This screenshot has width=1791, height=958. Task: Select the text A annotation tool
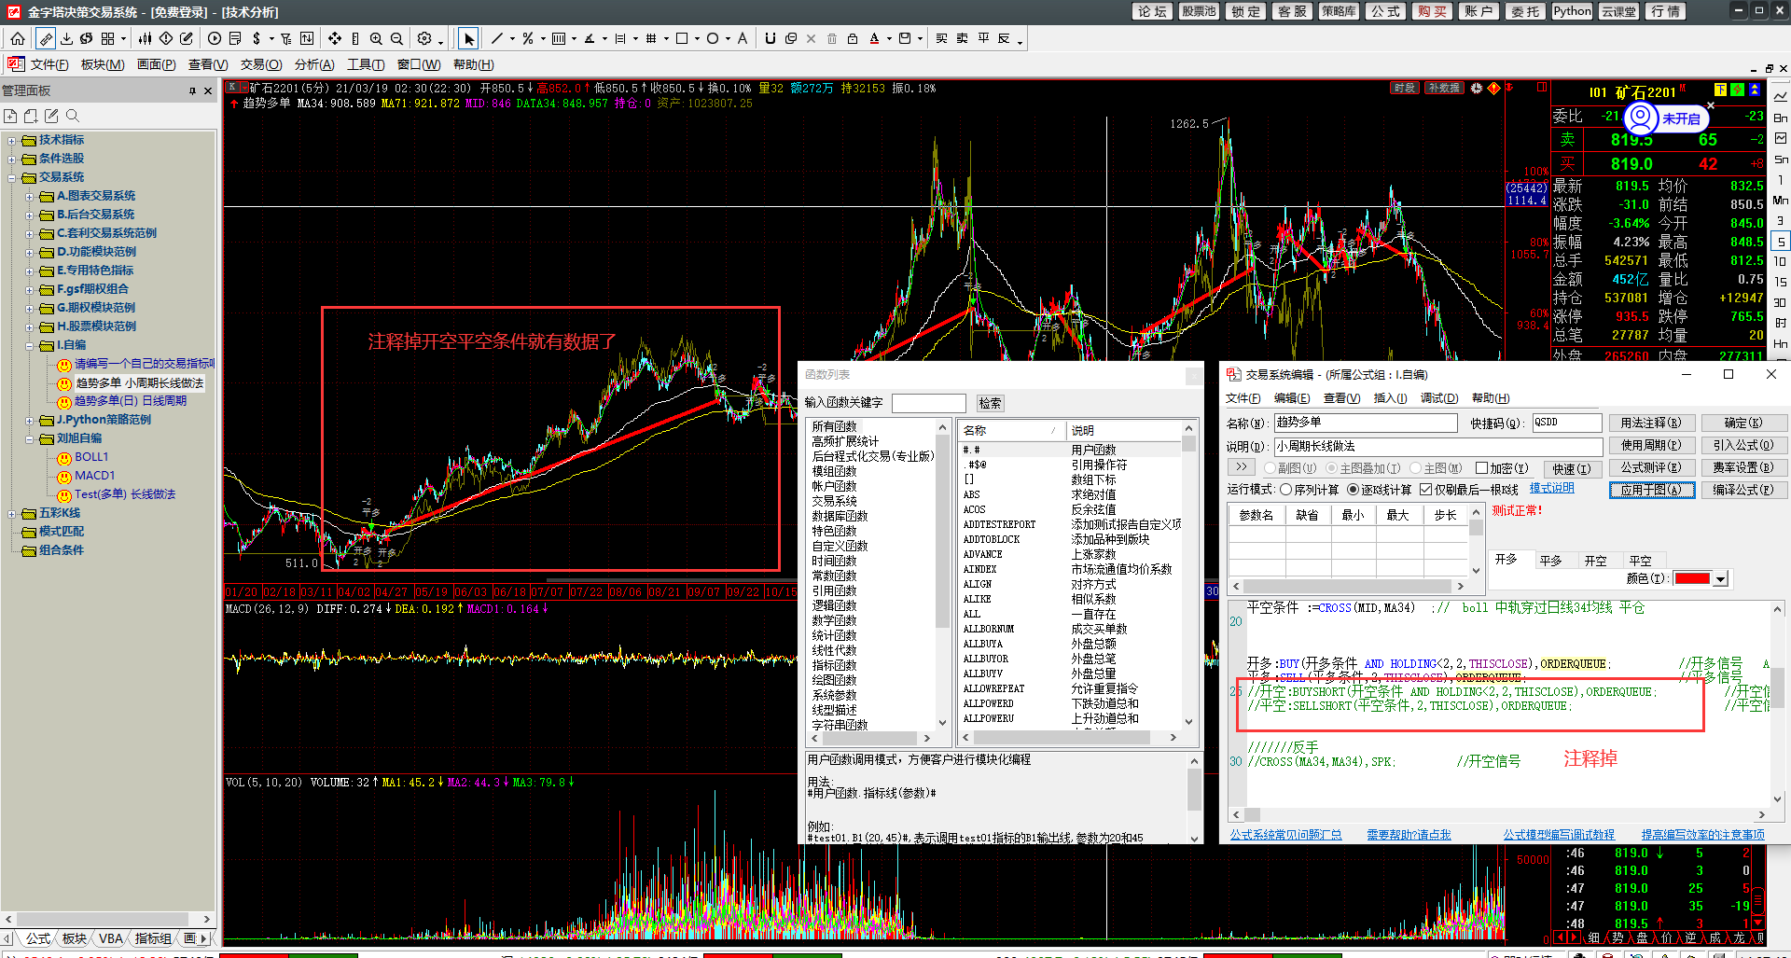[x=743, y=38]
